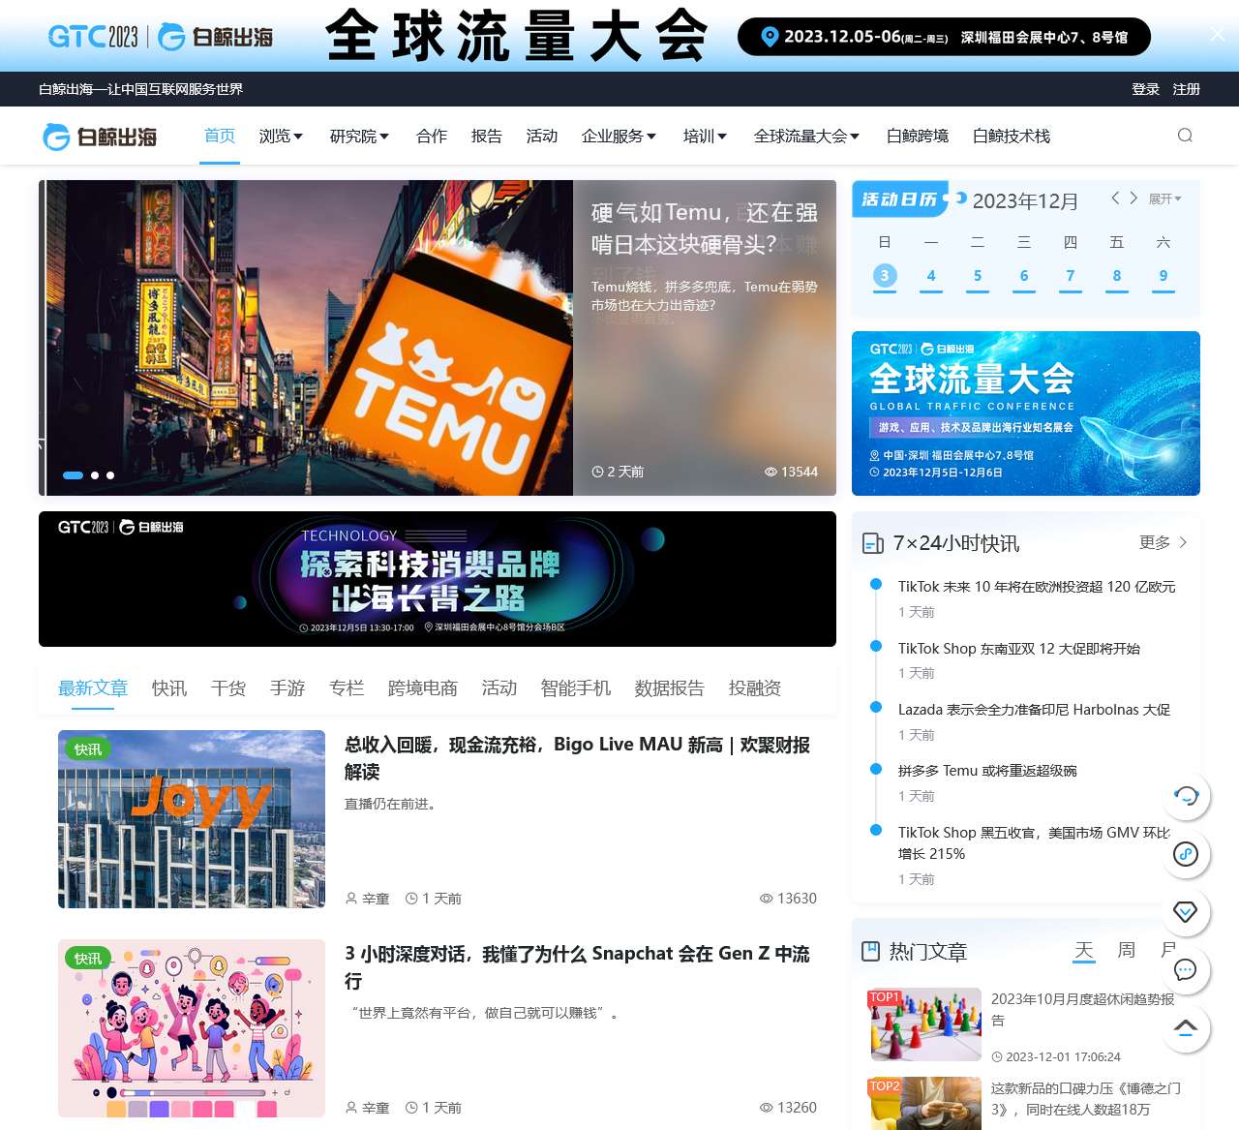Viewport: 1239px width, 1130px height.
Task: Select December 9 in the activity calendar
Action: tap(1163, 276)
